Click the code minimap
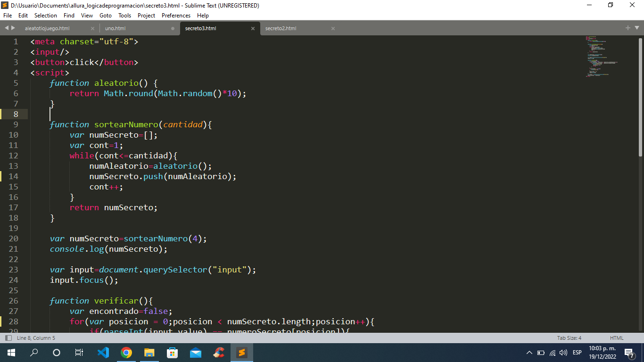This screenshot has width=644, height=362. point(602,56)
